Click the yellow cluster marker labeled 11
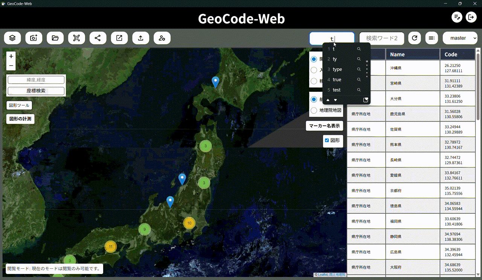Screen dimensions: 482x280 coord(110,247)
